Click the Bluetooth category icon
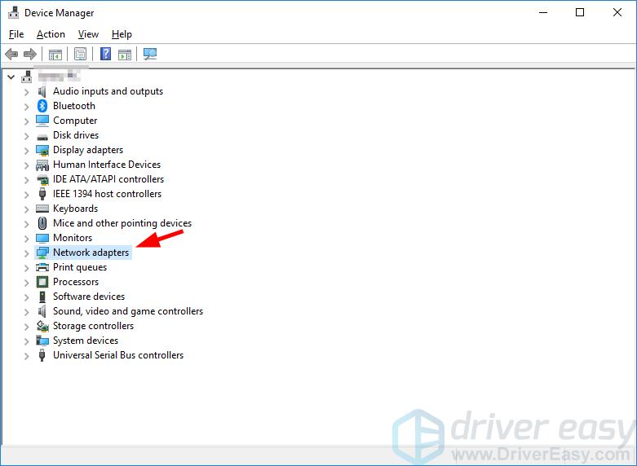This screenshot has height=466, width=637. (x=42, y=106)
